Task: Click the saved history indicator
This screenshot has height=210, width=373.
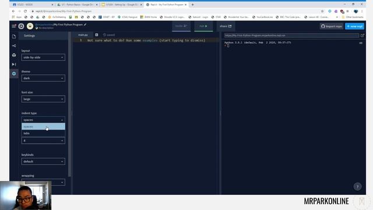Action: coord(109,35)
